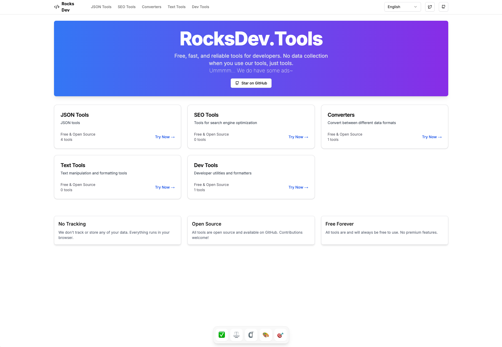Image resolution: width=502 pixels, height=347 pixels.
Task: Open the dartboard target dock icon
Action: [280, 335]
